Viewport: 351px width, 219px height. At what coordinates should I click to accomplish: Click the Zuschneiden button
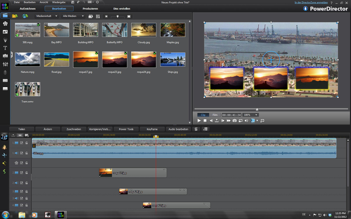pos(74,129)
